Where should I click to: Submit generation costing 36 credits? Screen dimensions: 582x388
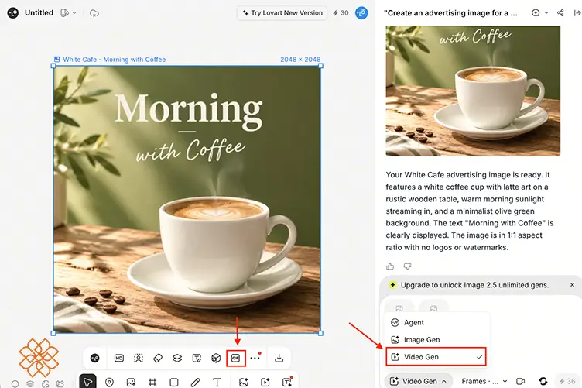(567, 381)
